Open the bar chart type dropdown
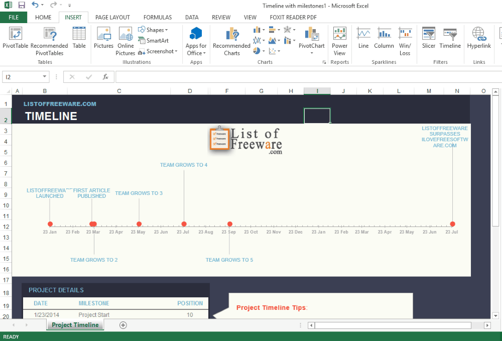The width and height of the screenshot is (502, 341). (x=275, y=30)
